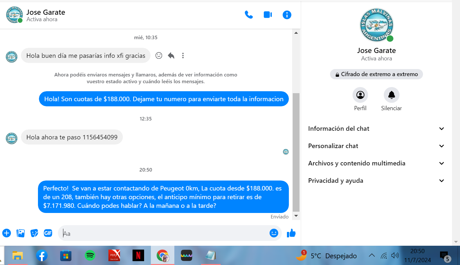This screenshot has height=265, width=460.
Task: Start a voice call with Jose Garate
Action: tap(249, 15)
